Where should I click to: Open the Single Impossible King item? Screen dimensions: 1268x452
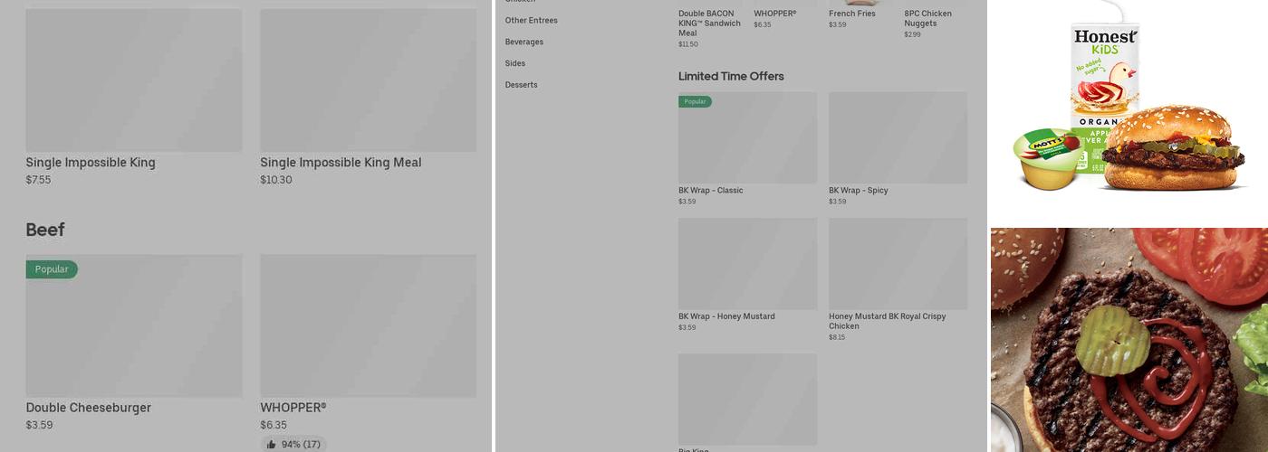[91, 163]
